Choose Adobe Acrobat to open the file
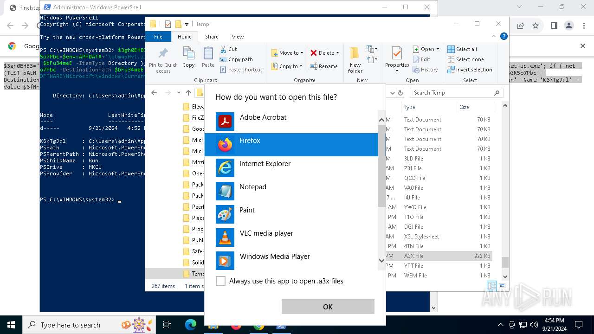 coord(291,122)
